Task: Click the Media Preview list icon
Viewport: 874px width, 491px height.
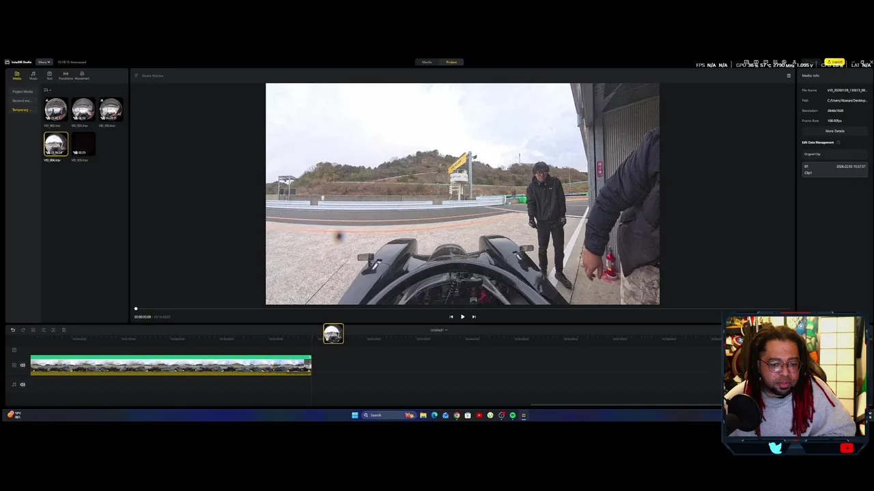Action: 137,76
